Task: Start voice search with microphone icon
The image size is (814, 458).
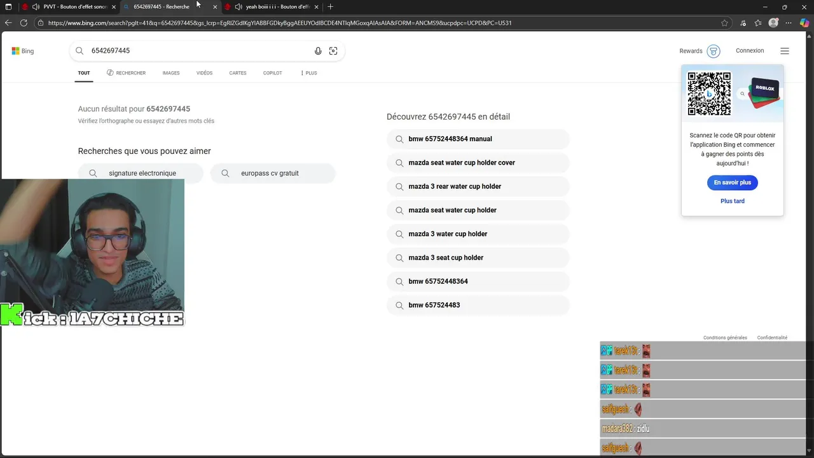Action: [x=318, y=51]
